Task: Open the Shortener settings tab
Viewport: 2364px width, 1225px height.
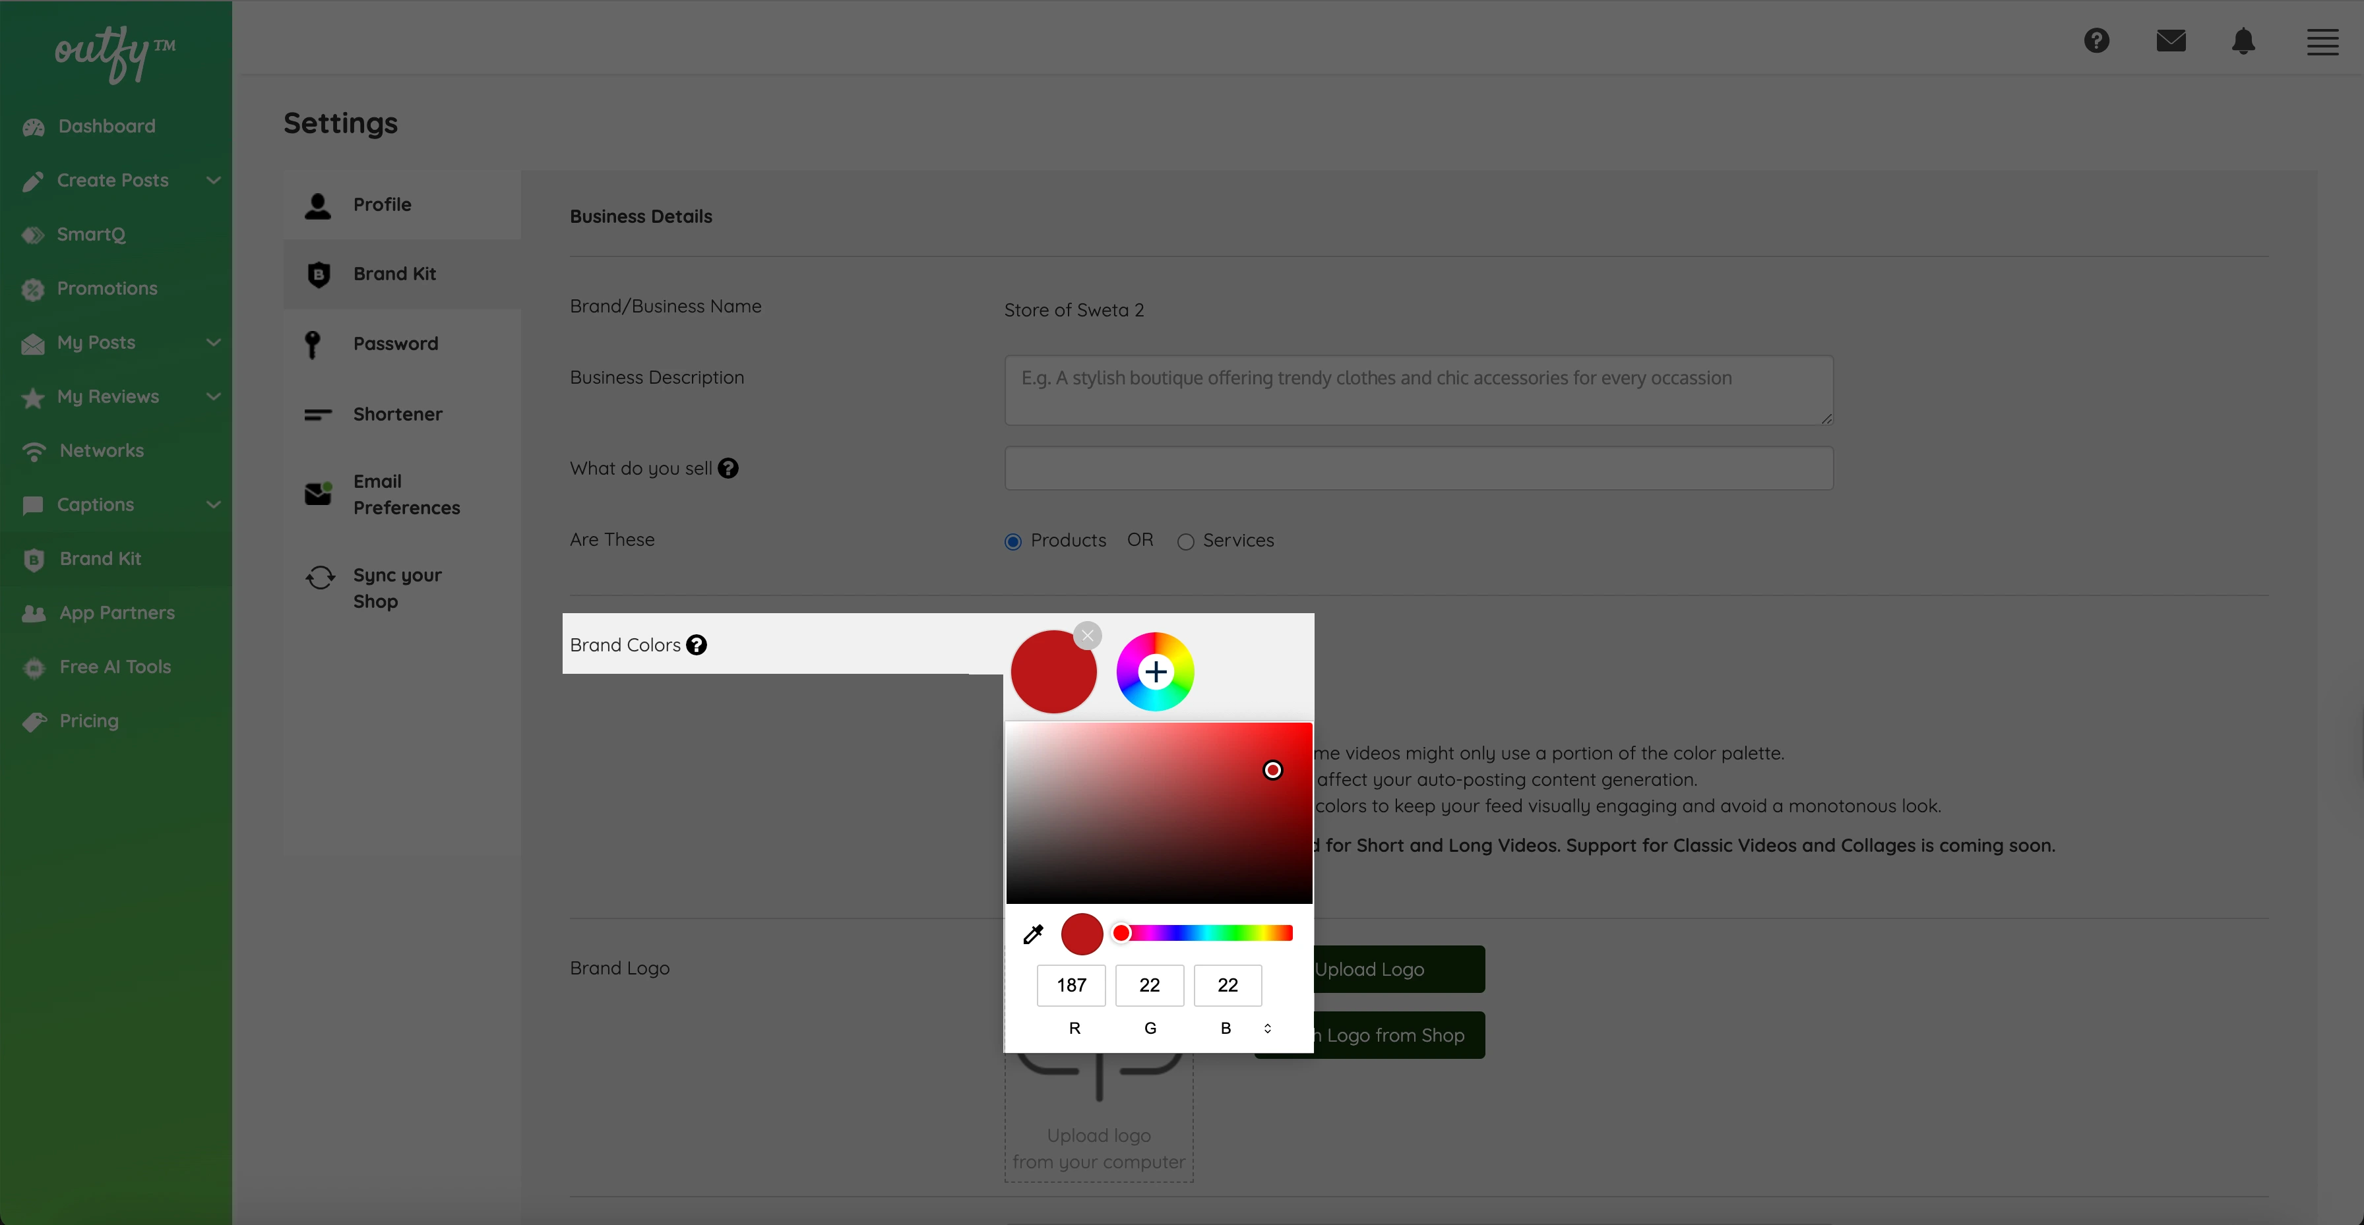Action: pos(397,414)
